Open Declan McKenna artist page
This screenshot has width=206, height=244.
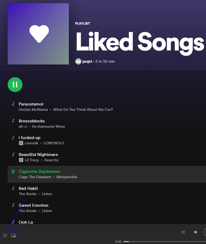click(x=33, y=109)
